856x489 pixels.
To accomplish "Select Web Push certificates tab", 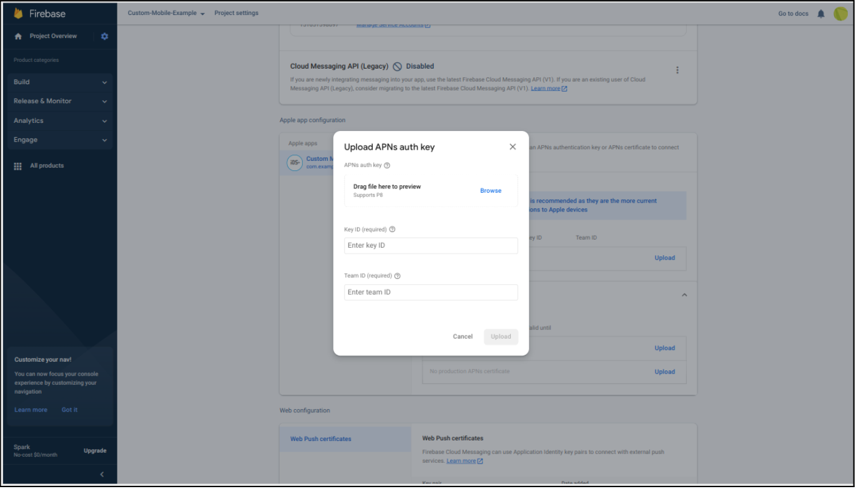I will tap(345, 439).
